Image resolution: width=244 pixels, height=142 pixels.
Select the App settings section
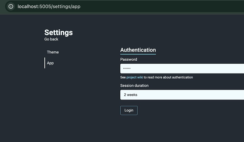click(50, 63)
